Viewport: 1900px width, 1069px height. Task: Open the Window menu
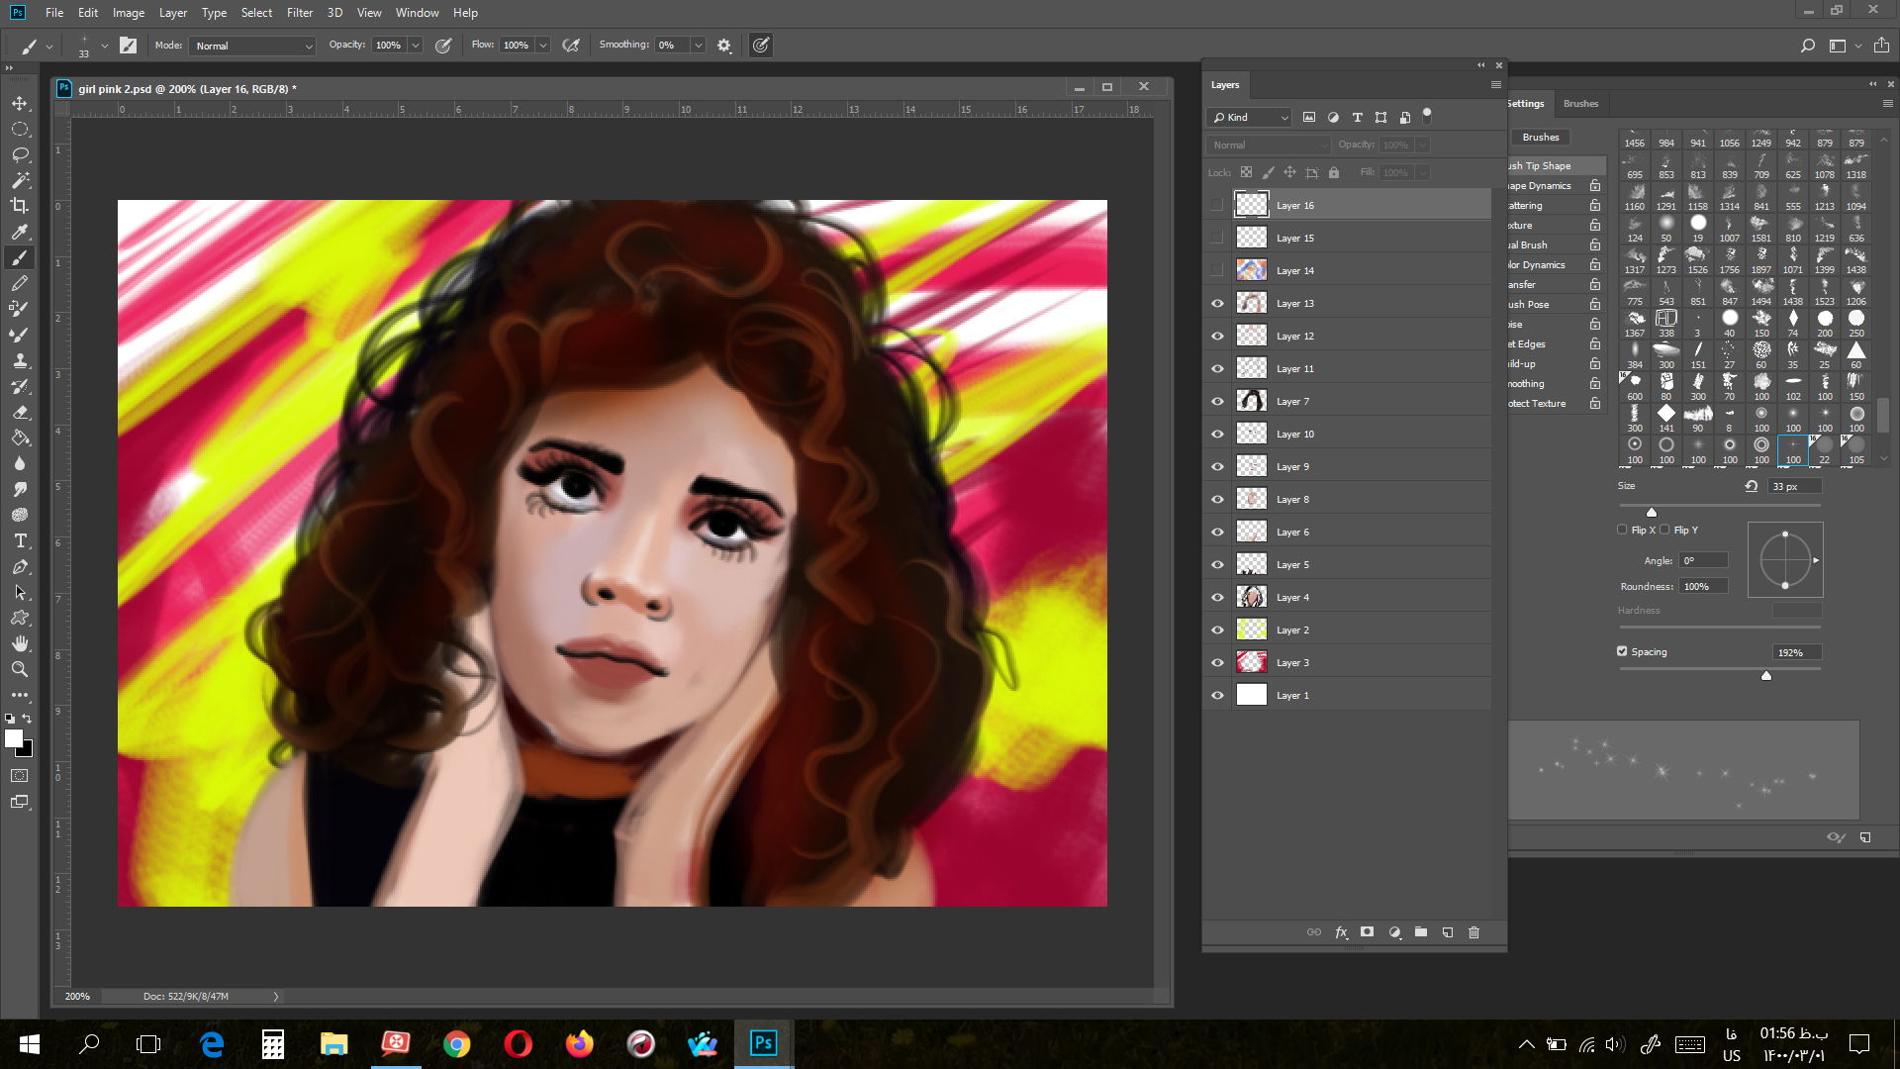point(418,13)
